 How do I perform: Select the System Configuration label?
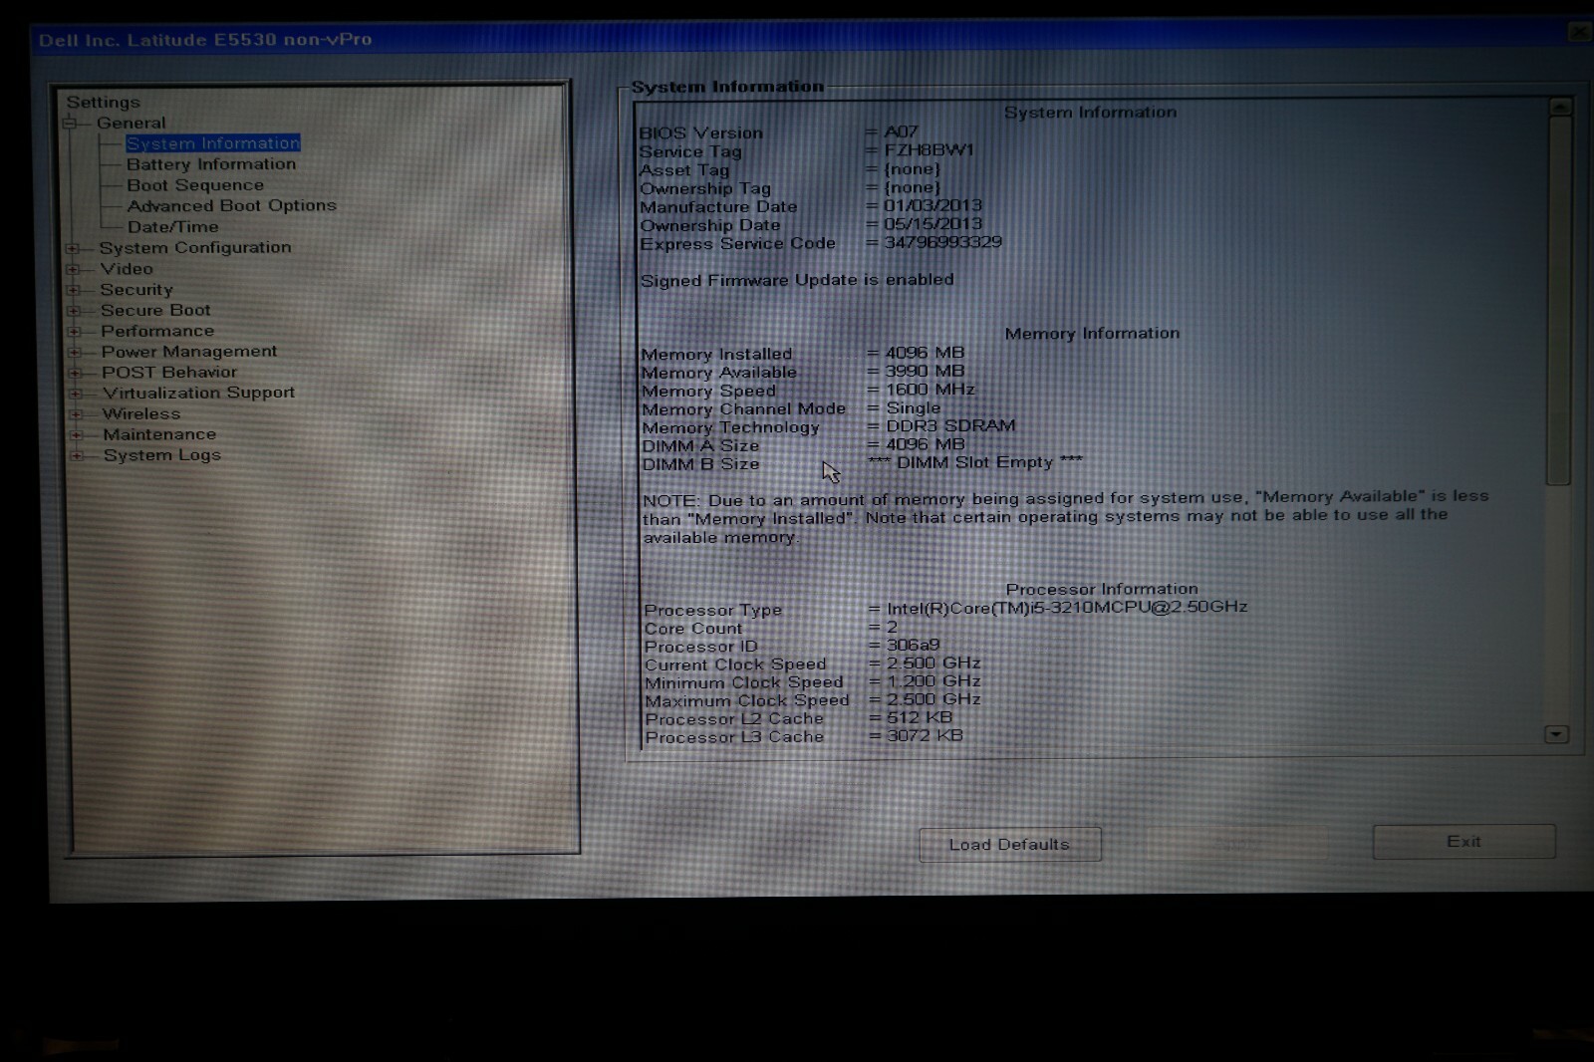click(x=195, y=247)
